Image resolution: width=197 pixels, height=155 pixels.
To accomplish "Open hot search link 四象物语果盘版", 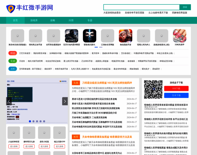I will pos(180,13).
